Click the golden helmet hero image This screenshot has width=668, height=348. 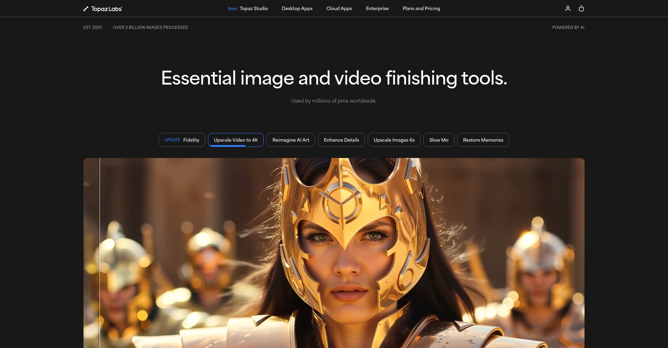coord(348,251)
